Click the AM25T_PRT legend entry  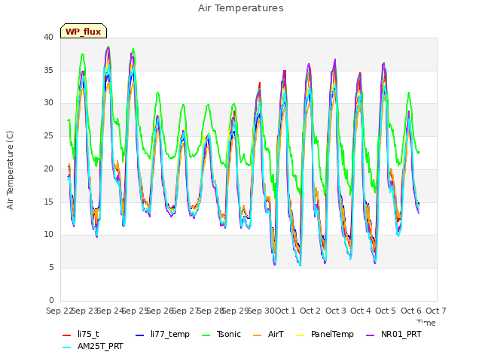point(93,347)
